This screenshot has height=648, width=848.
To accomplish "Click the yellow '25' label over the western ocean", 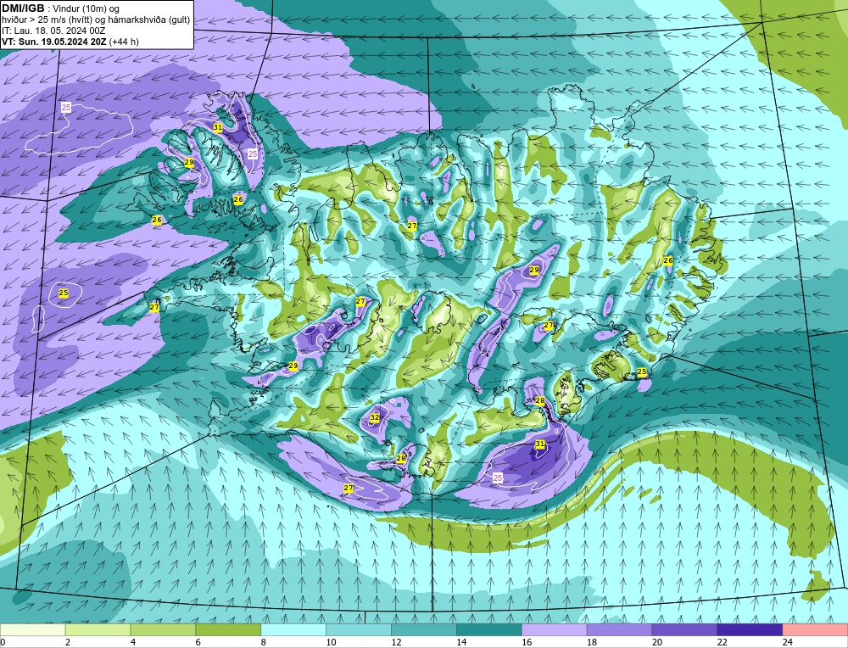I will coord(64,293).
